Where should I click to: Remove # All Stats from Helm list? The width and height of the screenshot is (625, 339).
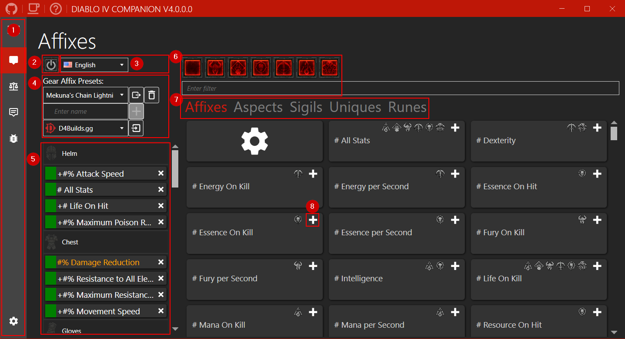tap(161, 190)
